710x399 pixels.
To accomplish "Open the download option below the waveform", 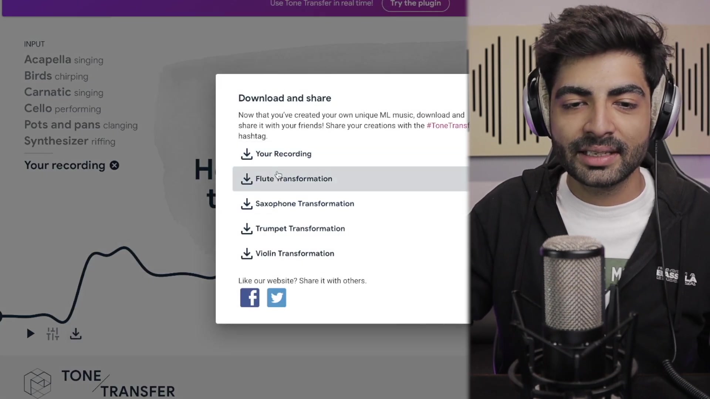I will point(75,334).
